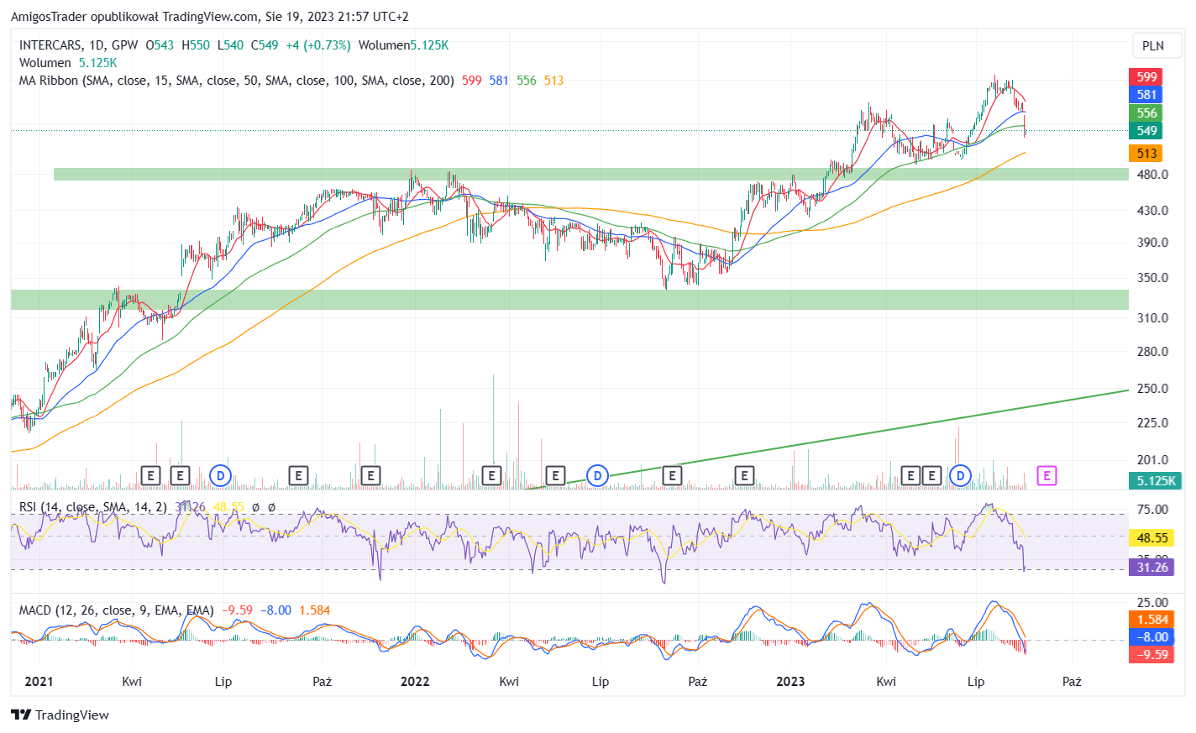
Task: Click the 25.00 MACD axis value
Action: [1152, 603]
